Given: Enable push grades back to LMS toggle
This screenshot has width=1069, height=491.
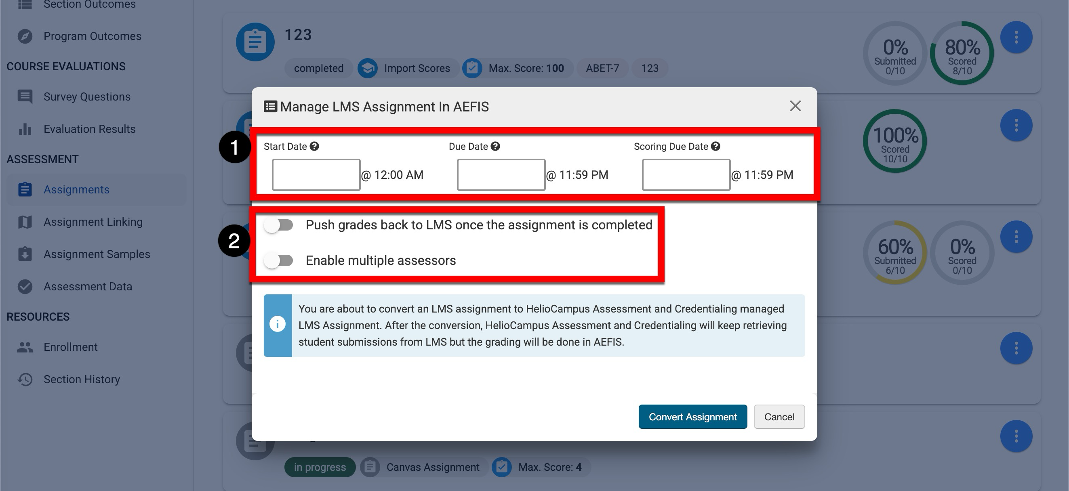Looking at the screenshot, I should point(279,225).
